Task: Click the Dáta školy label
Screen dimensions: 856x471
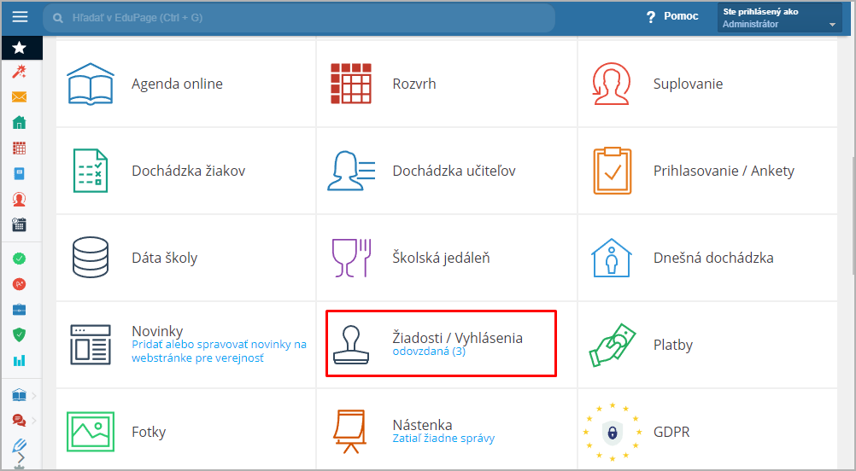Action: (x=164, y=258)
